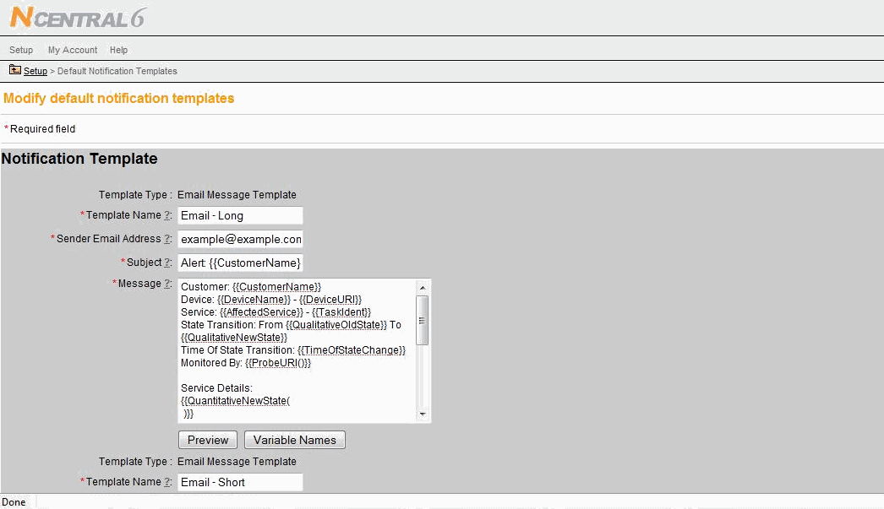Open the Help menu
884x509 pixels.
point(118,50)
